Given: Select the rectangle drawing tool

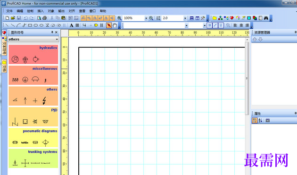Looking at the screenshot, I should (30, 25).
